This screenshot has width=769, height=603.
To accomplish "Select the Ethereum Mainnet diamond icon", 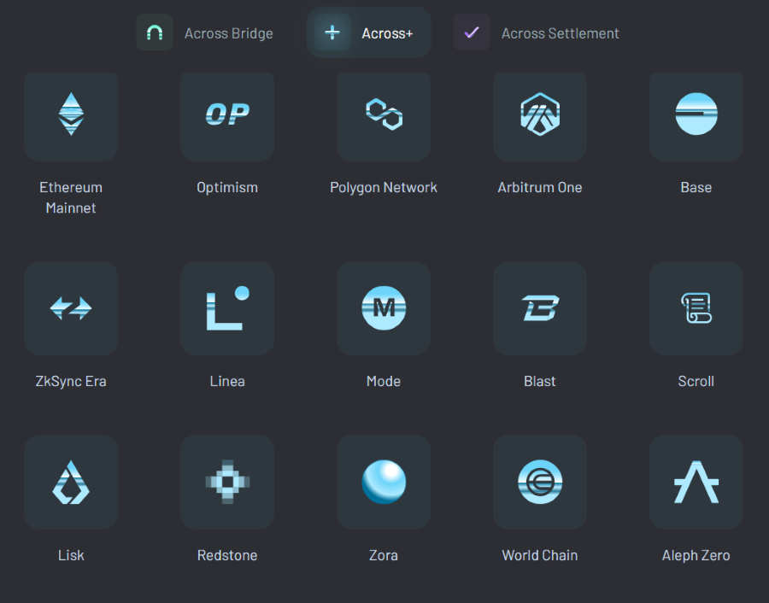I will click(x=71, y=114).
